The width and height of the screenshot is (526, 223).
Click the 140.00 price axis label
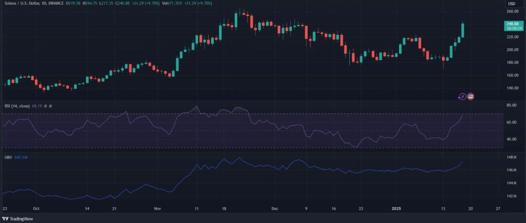click(x=512, y=88)
